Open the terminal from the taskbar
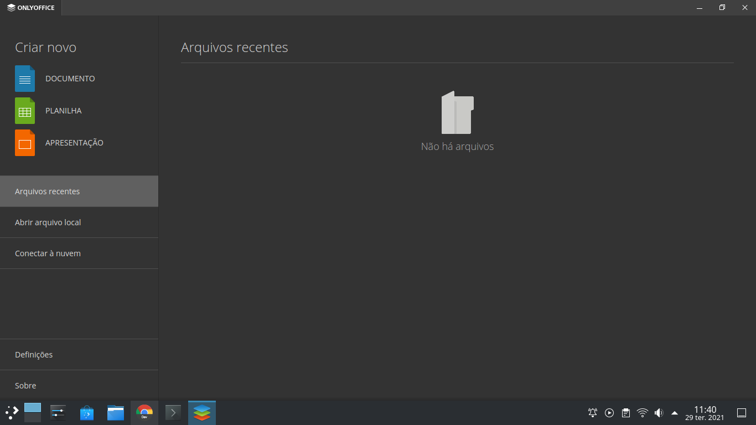 pyautogui.click(x=173, y=412)
